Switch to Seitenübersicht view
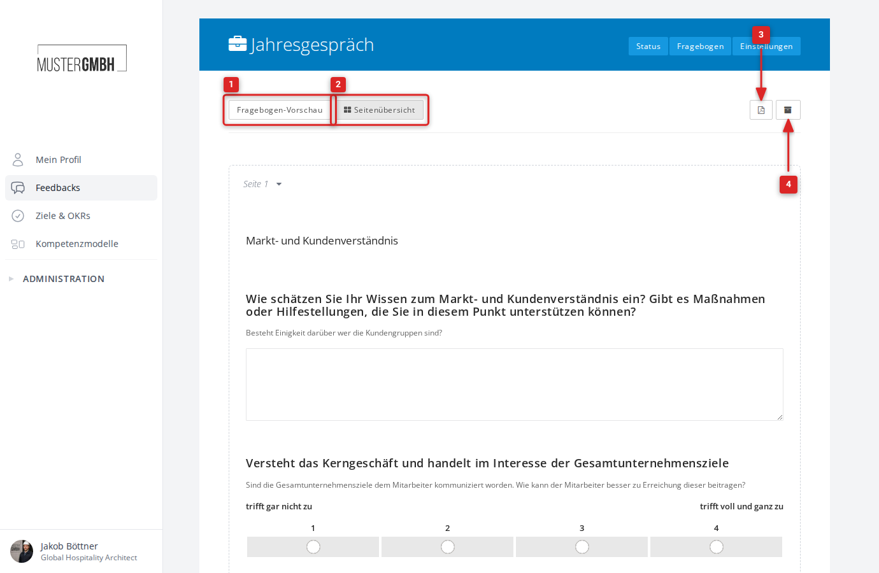This screenshot has width=879, height=573. (380, 110)
